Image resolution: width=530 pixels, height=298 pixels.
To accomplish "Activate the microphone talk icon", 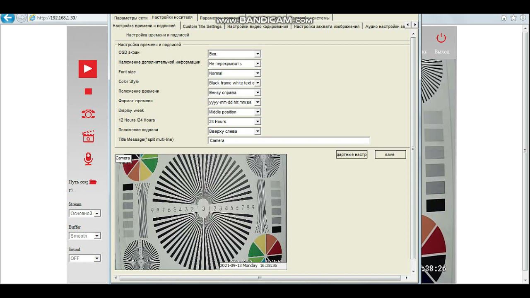I will [x=88, y=159].
